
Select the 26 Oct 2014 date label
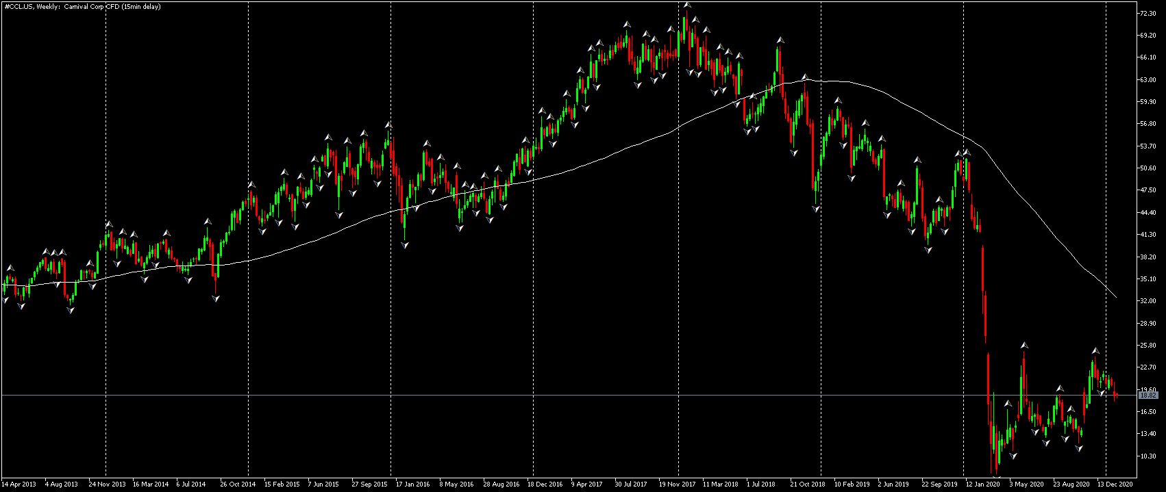(238, 484)
